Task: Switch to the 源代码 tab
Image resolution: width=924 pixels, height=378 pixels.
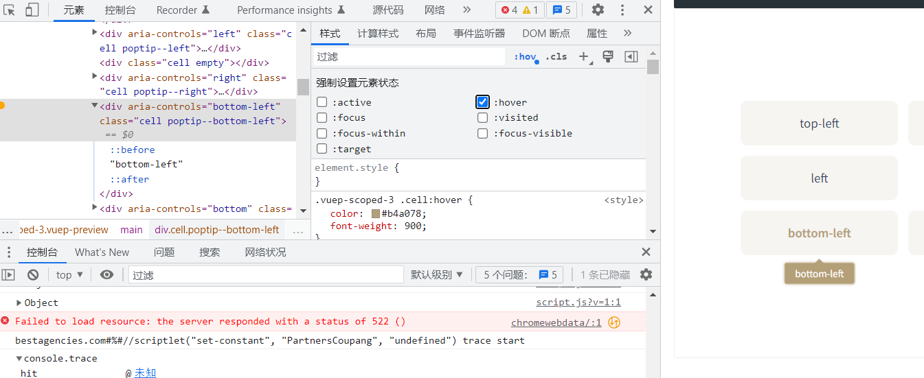Action: pos(388,10)
